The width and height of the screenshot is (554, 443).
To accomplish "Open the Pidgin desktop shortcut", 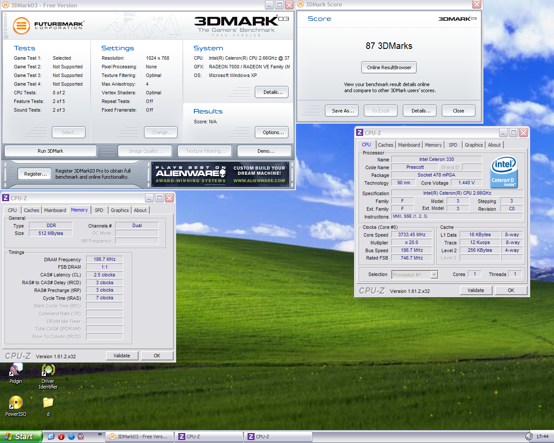I will [x=16, y=374].
